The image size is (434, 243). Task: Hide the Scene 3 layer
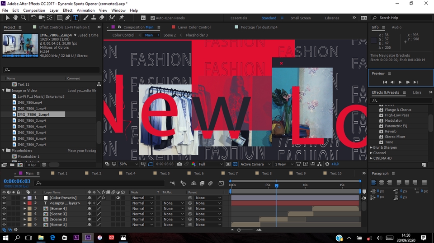tap(4, 214)
